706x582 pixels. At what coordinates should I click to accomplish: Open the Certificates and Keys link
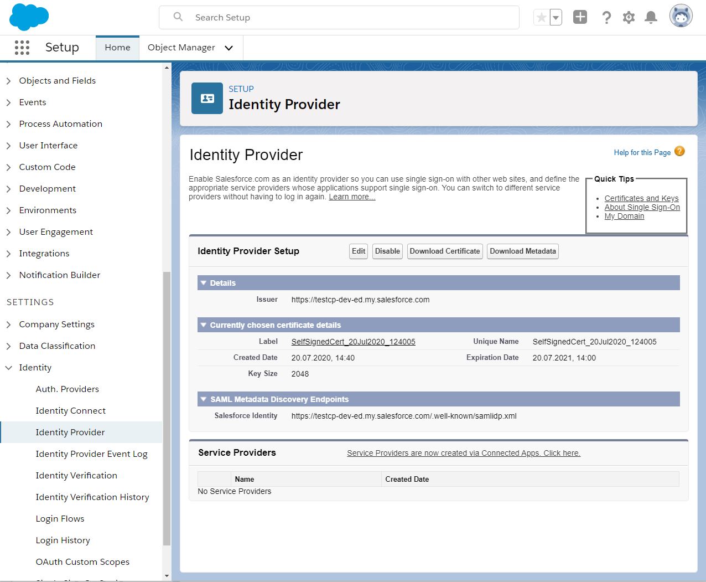641,198
